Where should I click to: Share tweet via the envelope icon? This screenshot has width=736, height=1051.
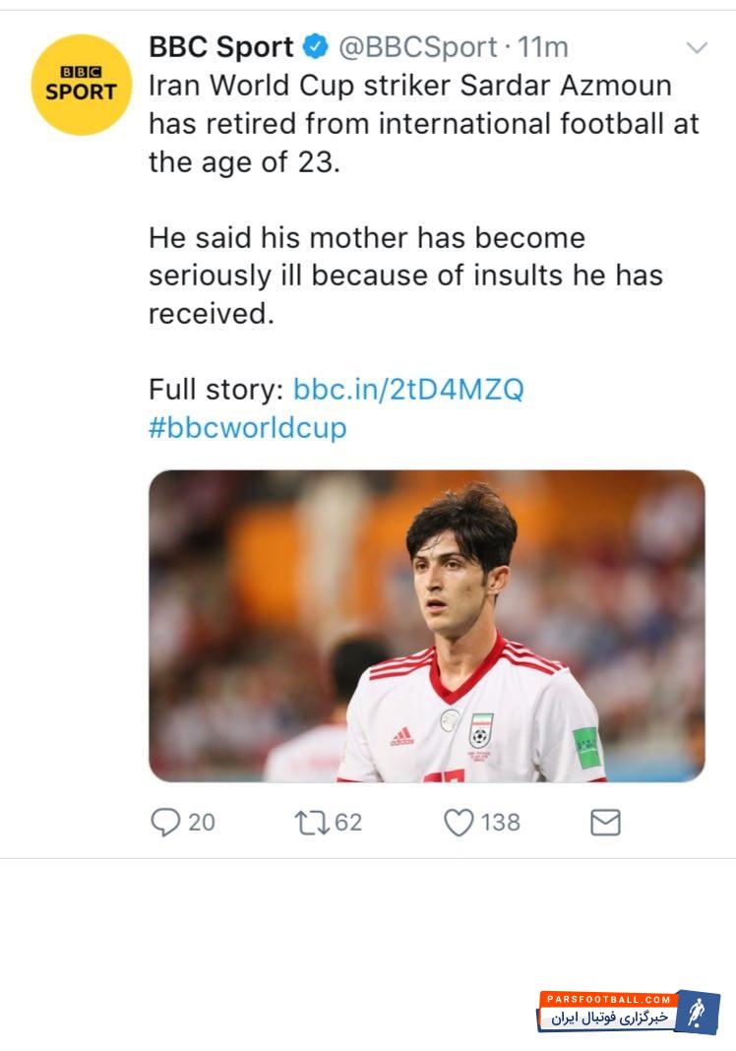click(605, 822)
